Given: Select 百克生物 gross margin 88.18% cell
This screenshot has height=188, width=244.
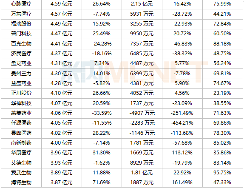Looking at the screenshot, I should pyautogui.click(x=222, y=44).
